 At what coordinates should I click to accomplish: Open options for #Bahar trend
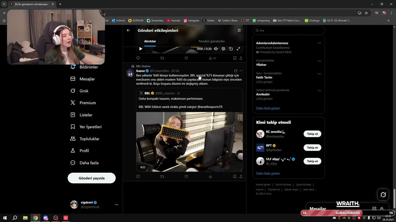(319, 61)
